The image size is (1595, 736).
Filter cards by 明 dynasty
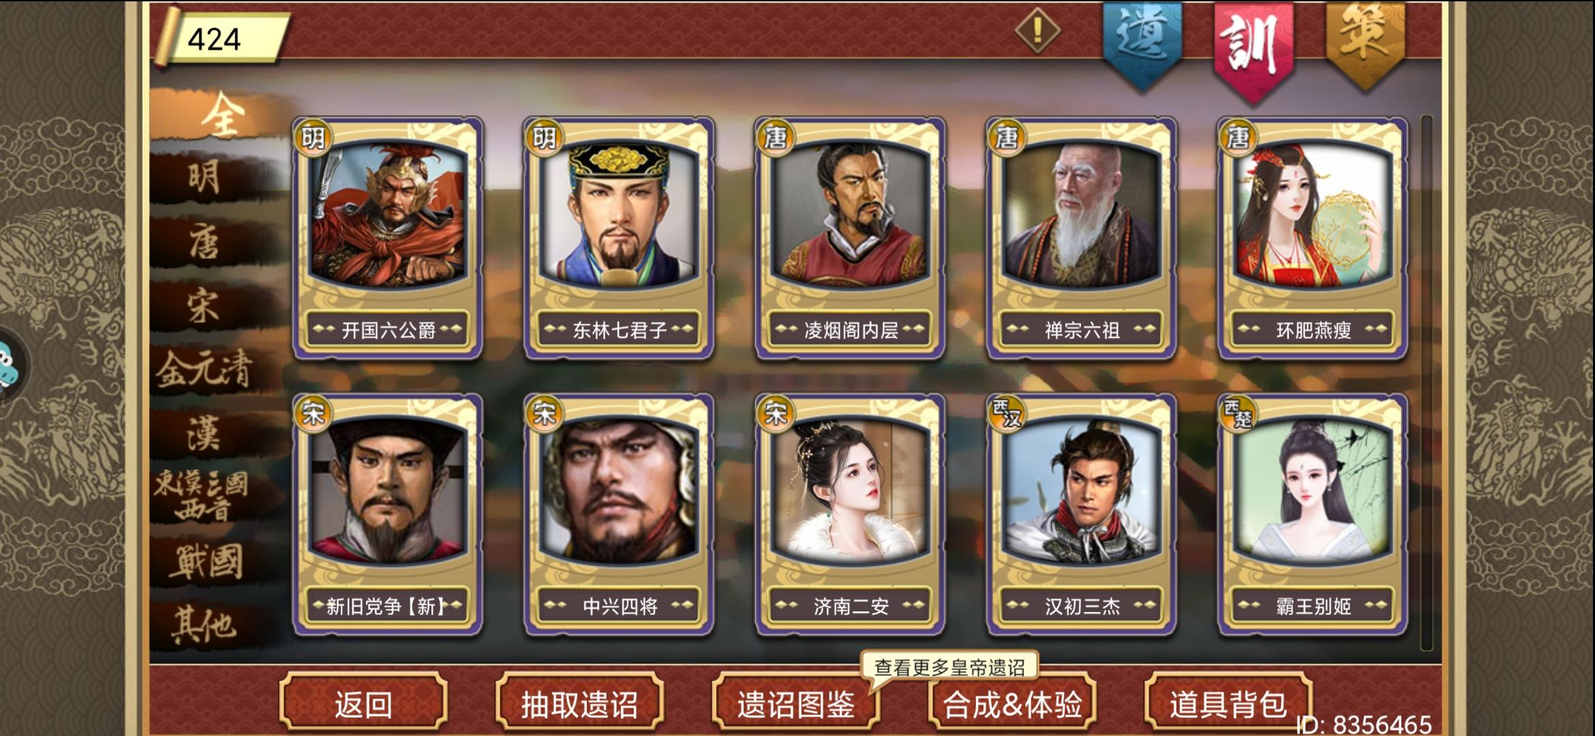(204, 177)
